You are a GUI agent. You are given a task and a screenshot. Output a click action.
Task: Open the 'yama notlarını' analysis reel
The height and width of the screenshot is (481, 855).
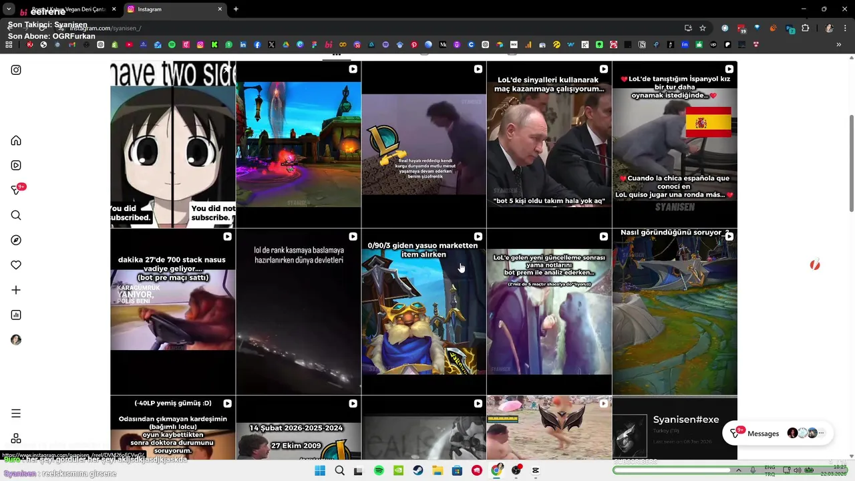point(549,312)
